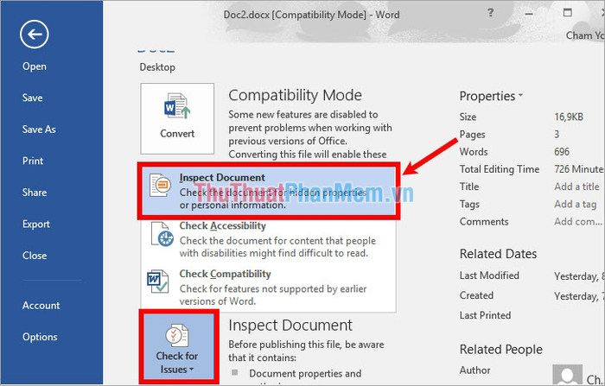605x386 pixels.
Task: Choose Close in the sidebar
Action: click(x=35, y=256)
